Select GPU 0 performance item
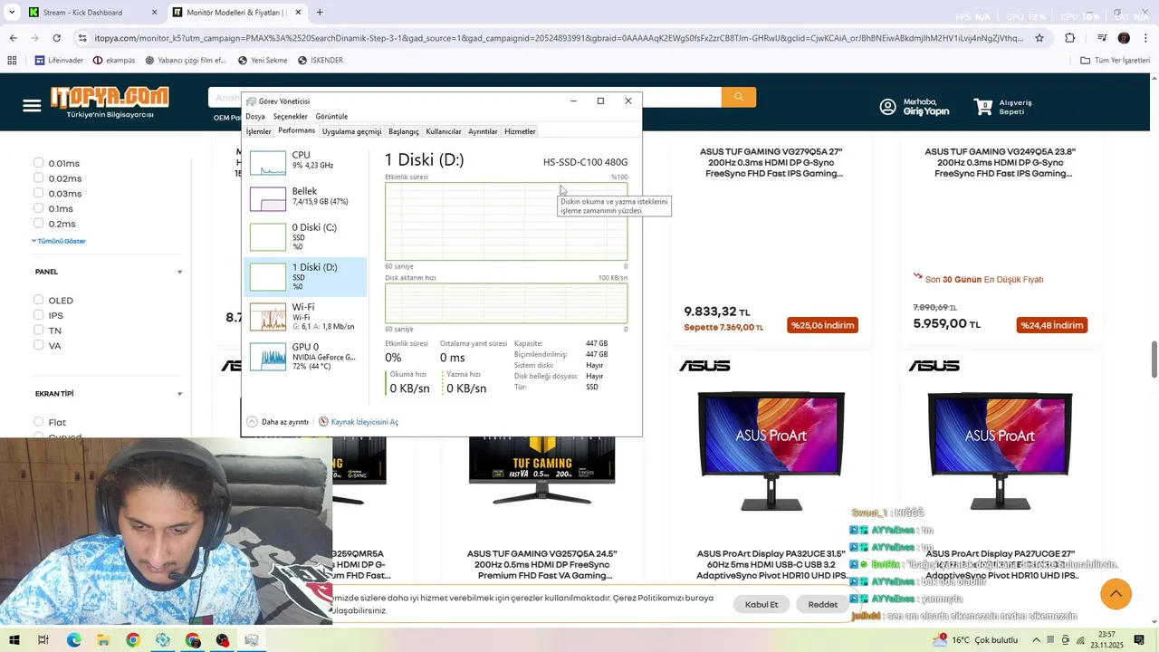The height and width of the screenshot is (652, 1159). tap(305, 357)
